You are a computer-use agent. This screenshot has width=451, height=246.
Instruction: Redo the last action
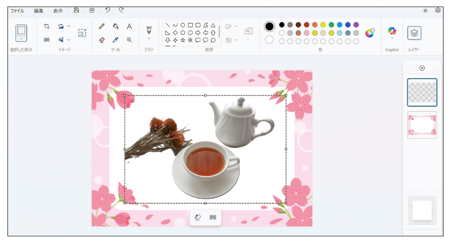(122, 10)
